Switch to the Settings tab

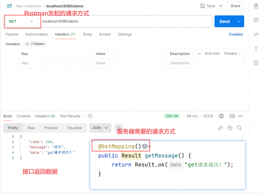[125, 35]
